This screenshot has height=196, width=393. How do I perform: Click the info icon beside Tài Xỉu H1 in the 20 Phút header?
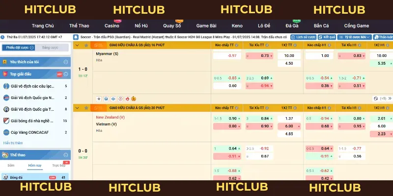click(359, 108)
